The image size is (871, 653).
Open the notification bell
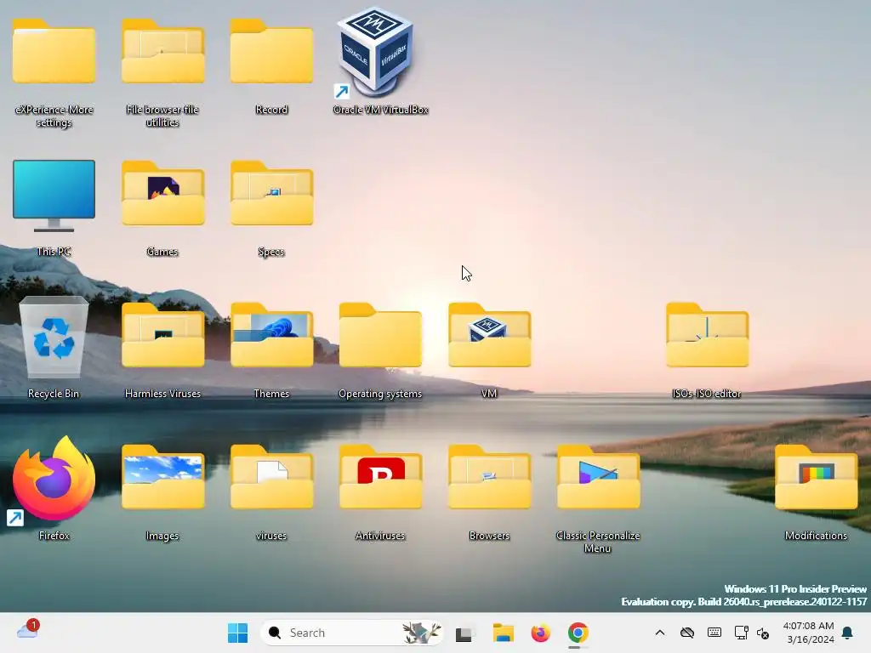pyautogui.click(x=848, y=633)
